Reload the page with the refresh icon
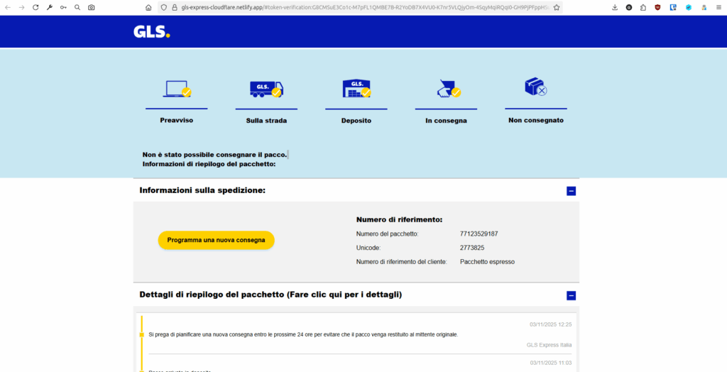Viewport: 727px width, 372px height. click(x=35, y=7)
